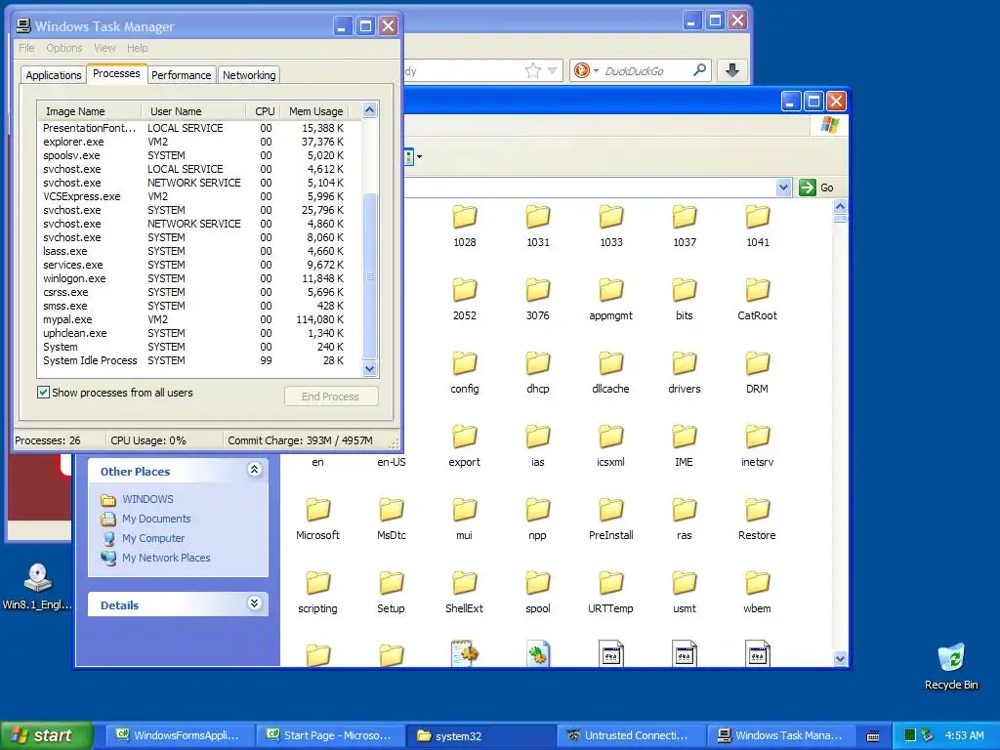Viewport: 1000px width, 750px height.
Task: Select the Win8.1 disc image desktop icon
Action: pyautogui.click(x=37, y=586)
